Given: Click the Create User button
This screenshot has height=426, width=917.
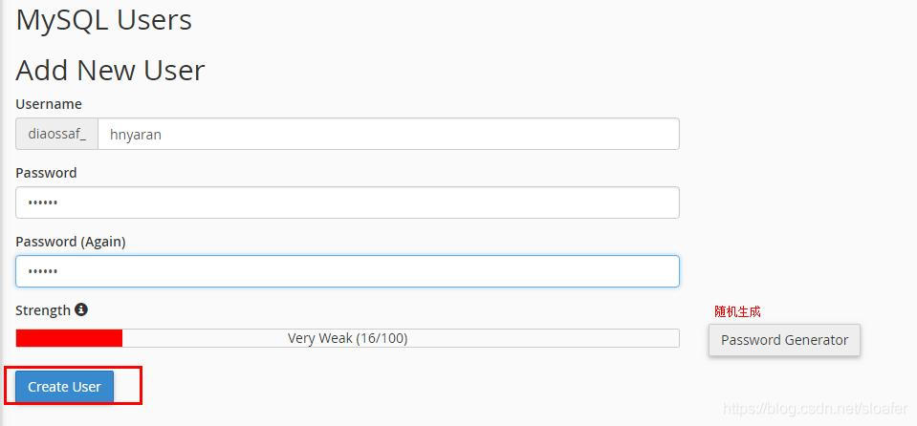Looking at the screenshot, I should [x=64, y=386].
